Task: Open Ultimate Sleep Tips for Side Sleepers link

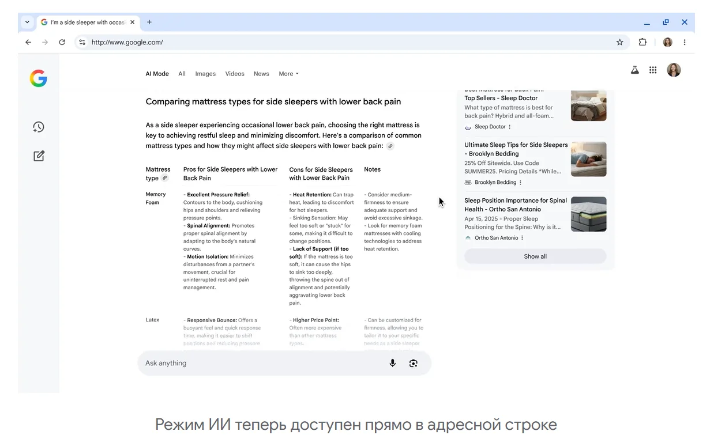Action: point(516,149)
